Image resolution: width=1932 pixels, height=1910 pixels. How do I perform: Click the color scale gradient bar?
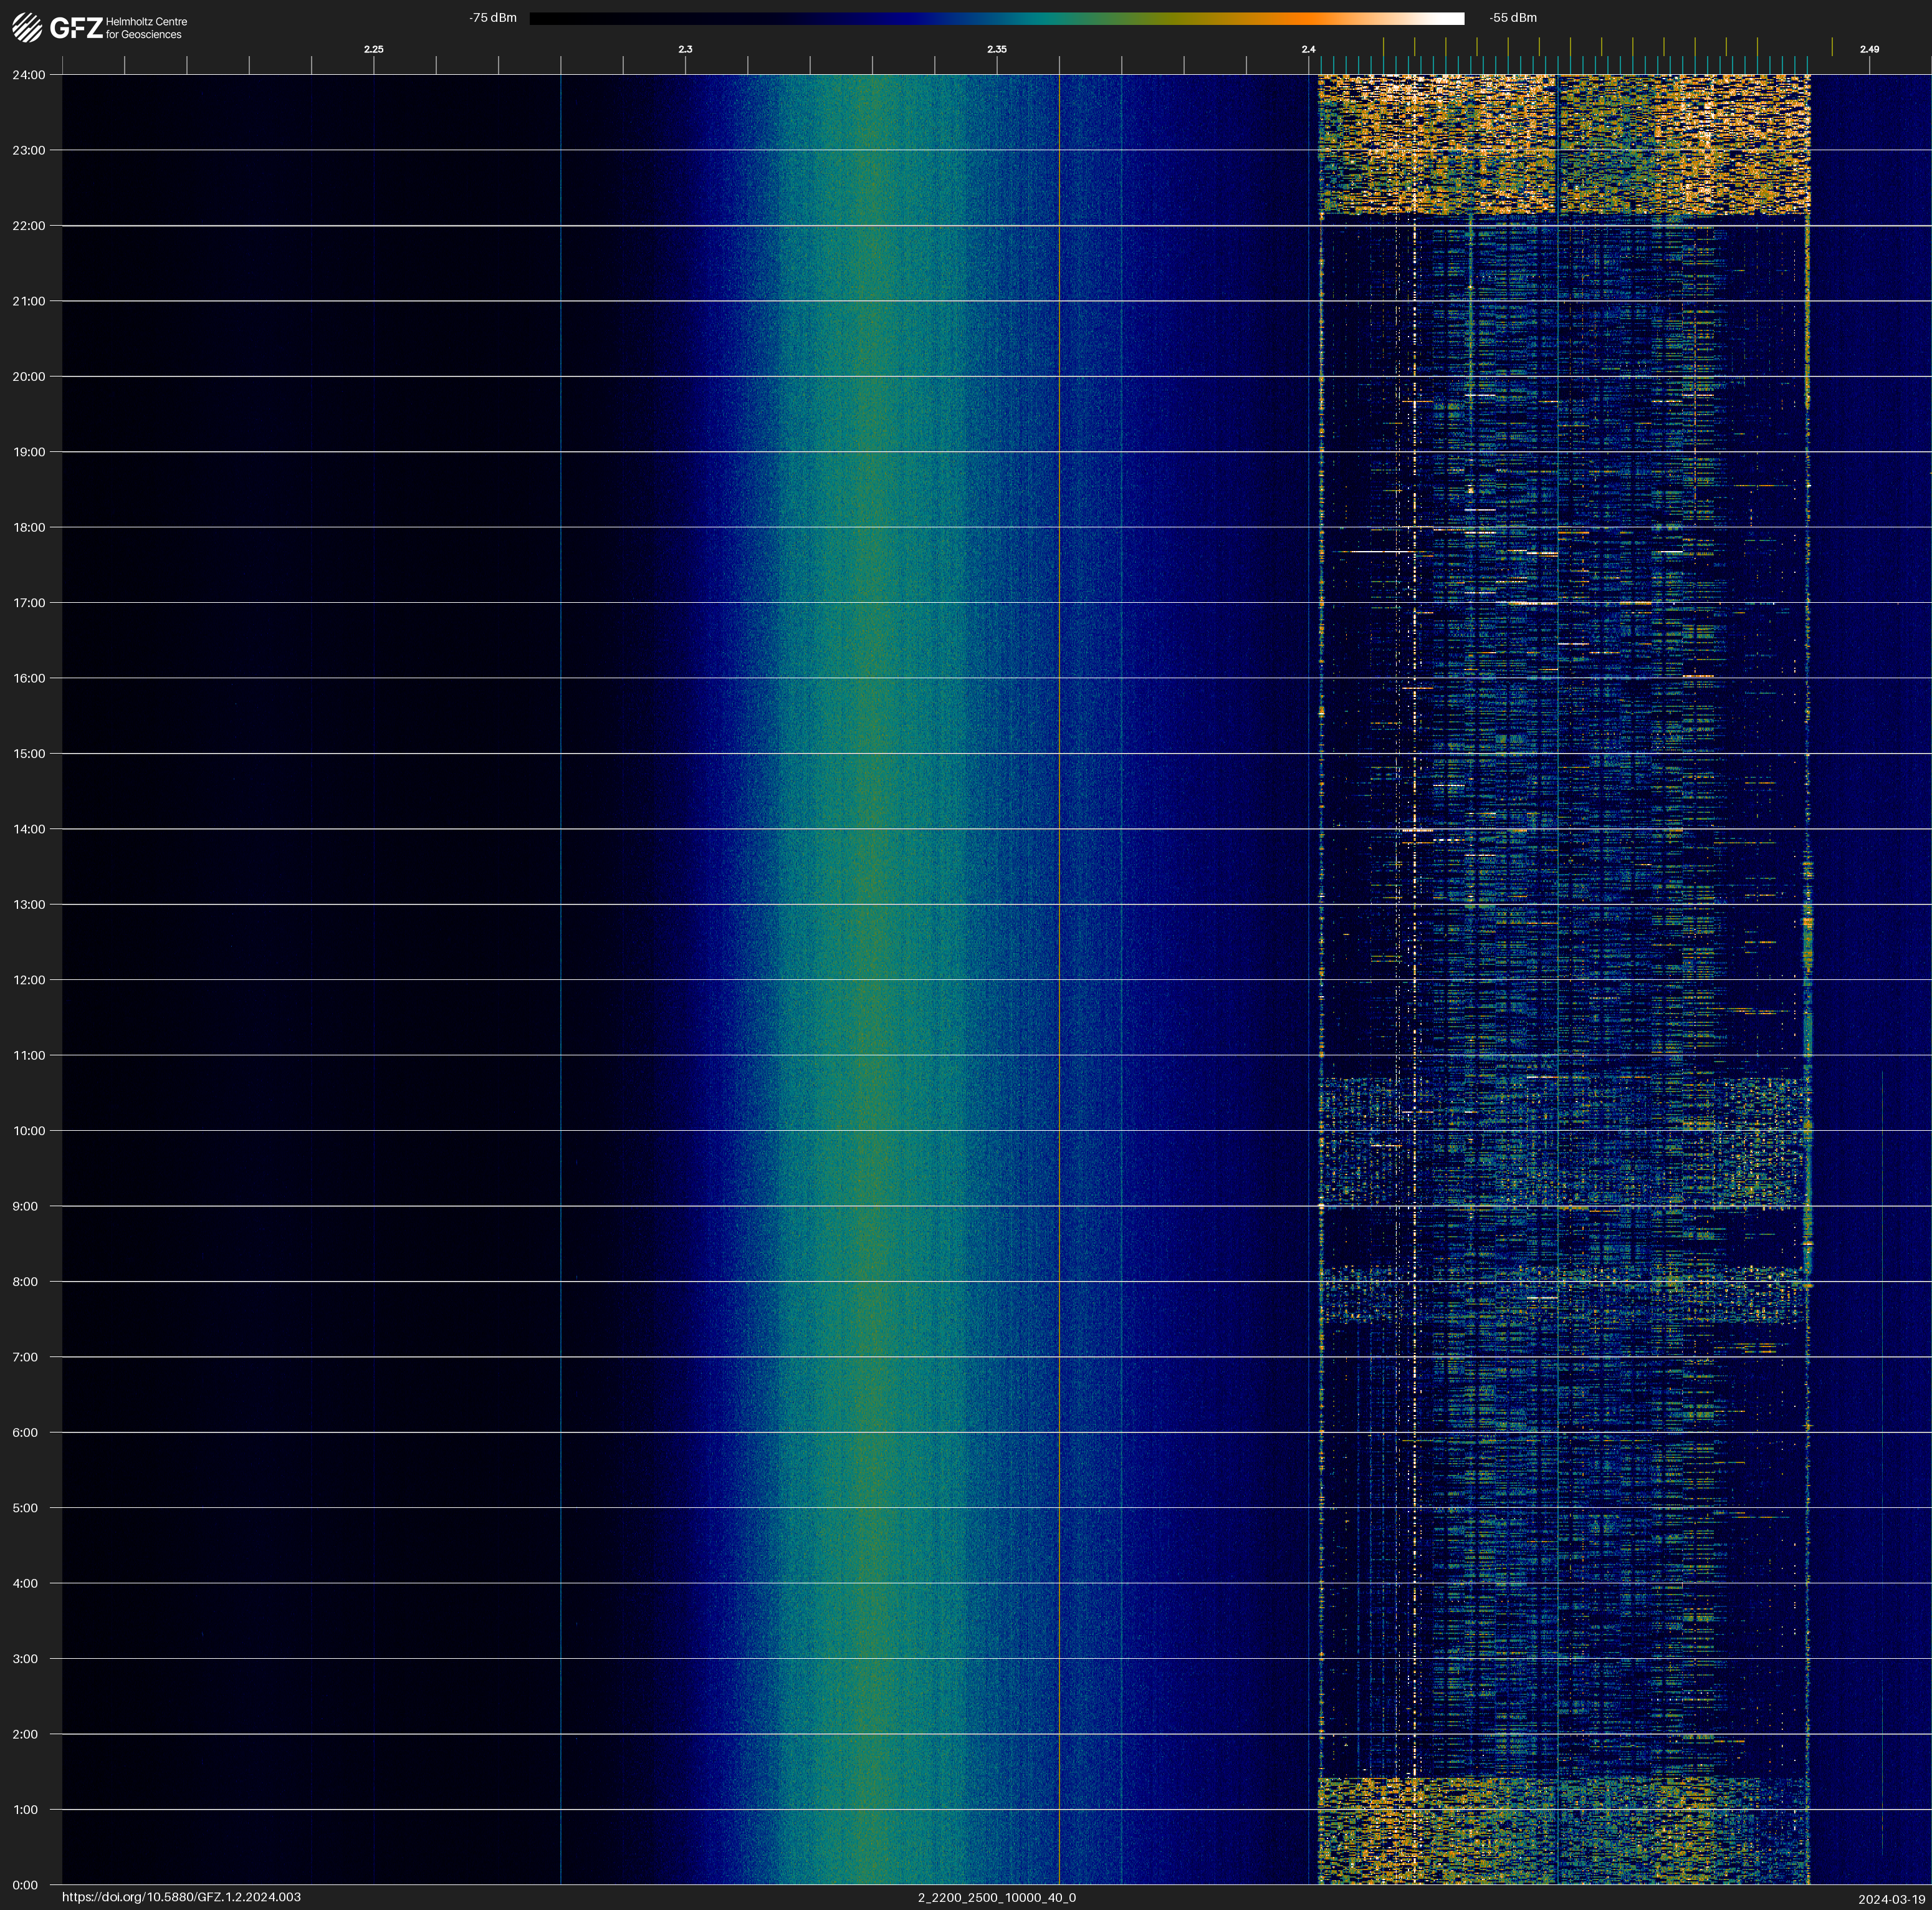[x=996, y=18]
